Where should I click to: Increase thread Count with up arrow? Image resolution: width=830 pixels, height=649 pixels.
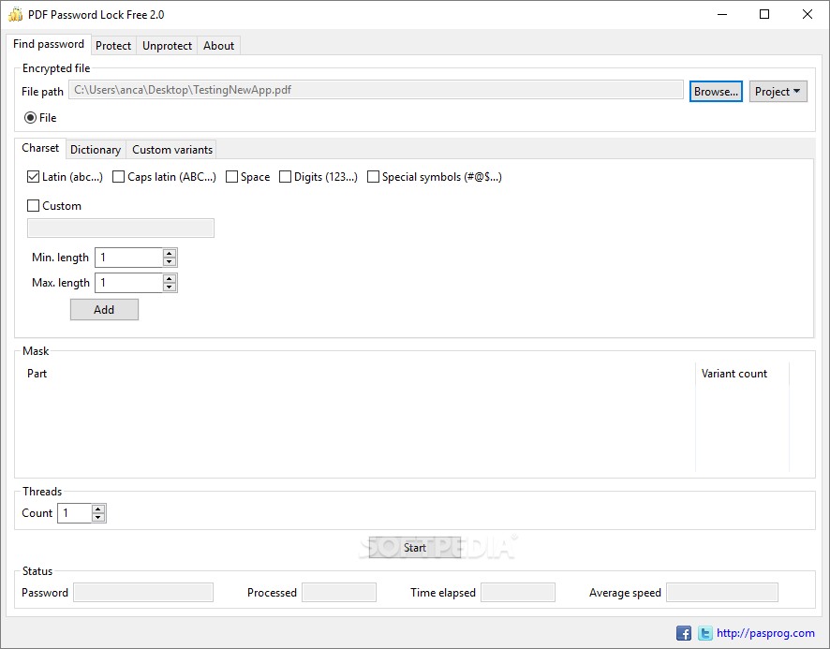click(98, 509)
